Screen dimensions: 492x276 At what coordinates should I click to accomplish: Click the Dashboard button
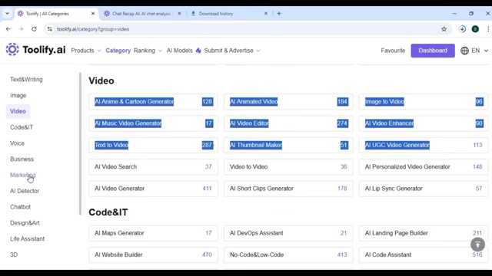(433, 51)
